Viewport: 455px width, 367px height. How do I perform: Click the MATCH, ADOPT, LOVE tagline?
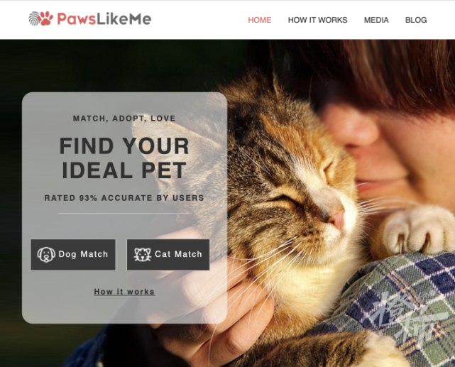[x=124, y=119]
